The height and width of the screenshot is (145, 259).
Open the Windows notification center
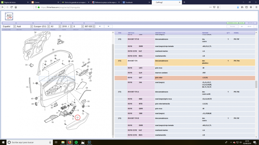[x=255, y=142]
